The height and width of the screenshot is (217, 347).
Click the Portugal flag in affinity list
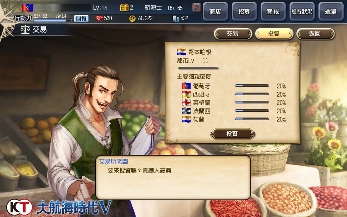click(186, 86)
